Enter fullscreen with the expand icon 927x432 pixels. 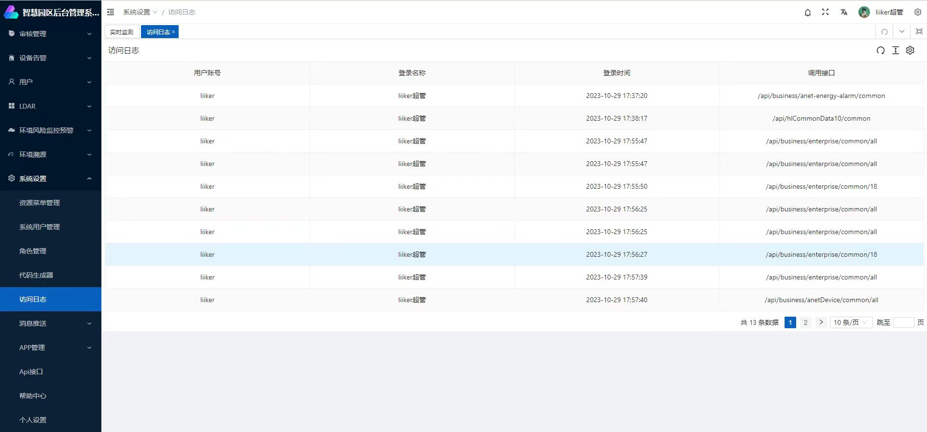pos(825,12)
